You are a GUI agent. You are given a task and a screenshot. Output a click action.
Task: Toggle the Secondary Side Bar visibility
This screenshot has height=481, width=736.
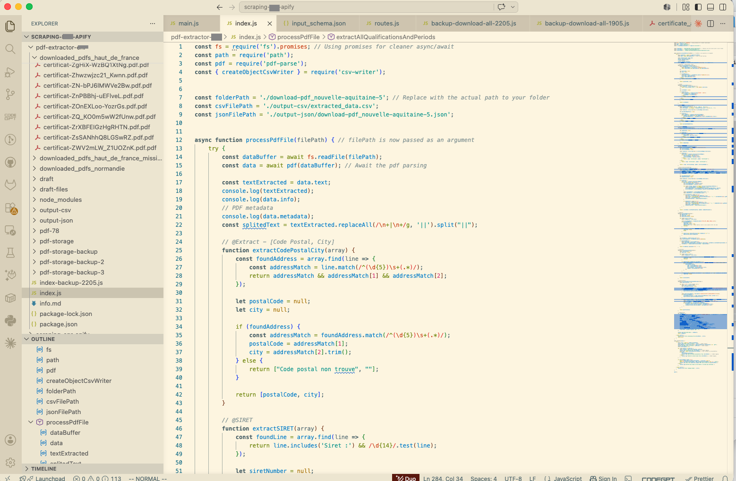pos(723,7)
